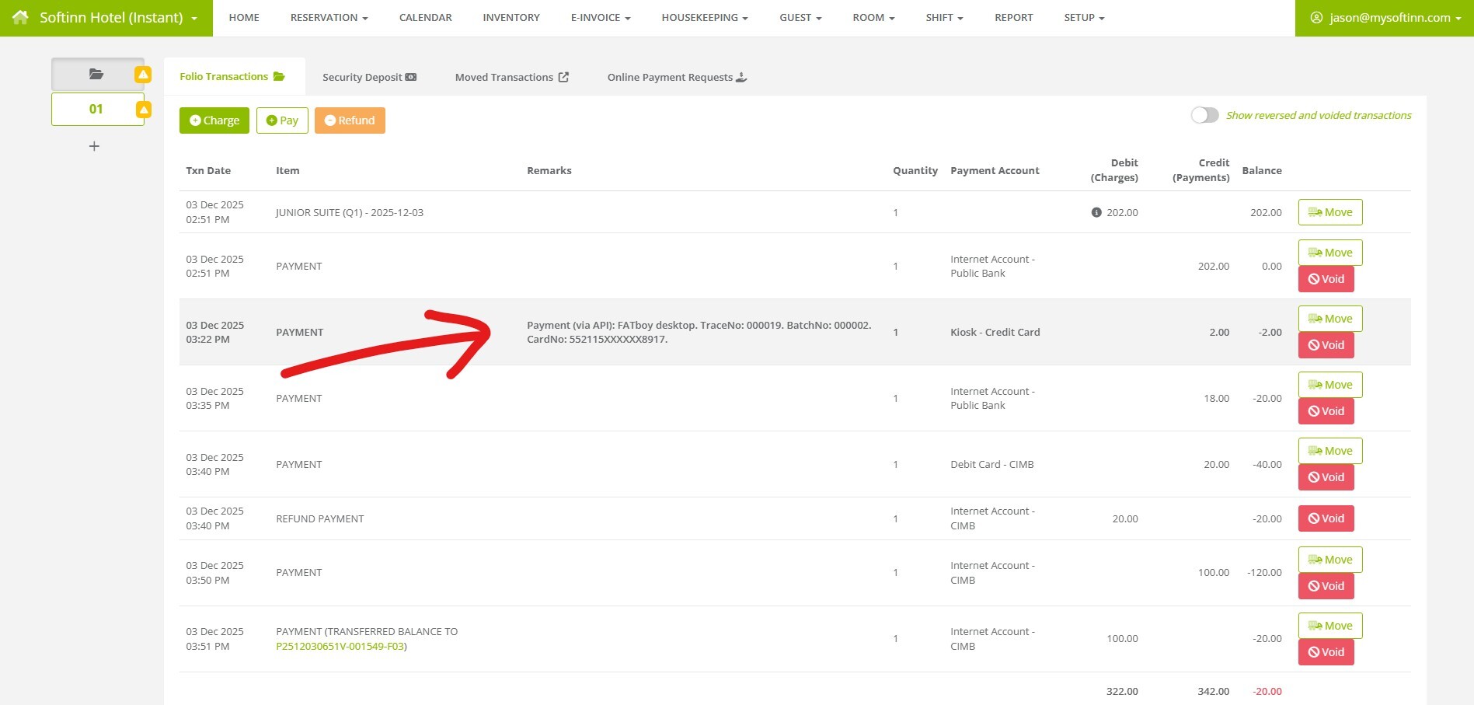
Task: Click the home icon in the navigation bar
Action: tap(19, 17)
